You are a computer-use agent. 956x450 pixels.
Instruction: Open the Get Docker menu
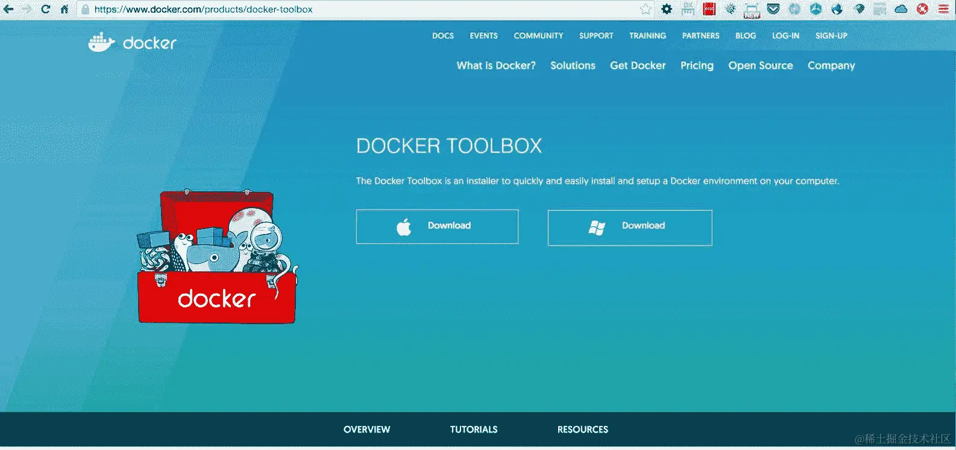pyautogui.click(x=638, y=66)
